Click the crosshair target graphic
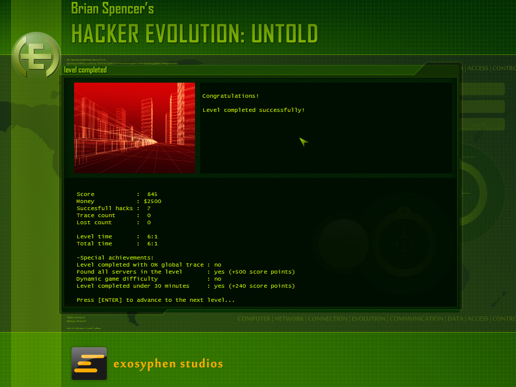 pos(404,243)
